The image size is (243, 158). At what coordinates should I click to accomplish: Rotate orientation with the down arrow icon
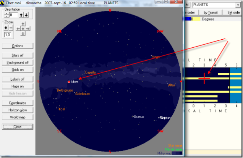tap(26, 15)
